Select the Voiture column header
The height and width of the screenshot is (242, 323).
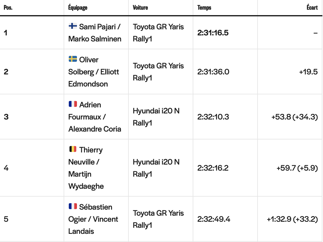point(140,8)
